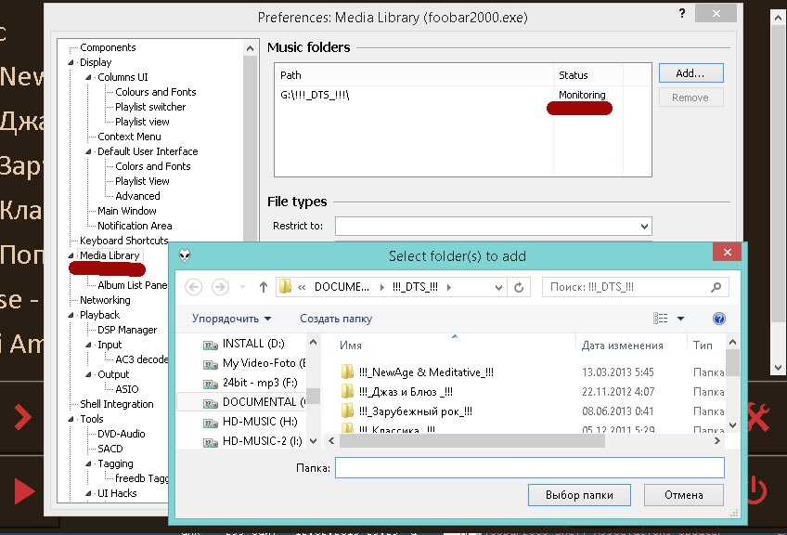Sort music folders by Path column header
787x535 pixels.
tap(414, 75)
